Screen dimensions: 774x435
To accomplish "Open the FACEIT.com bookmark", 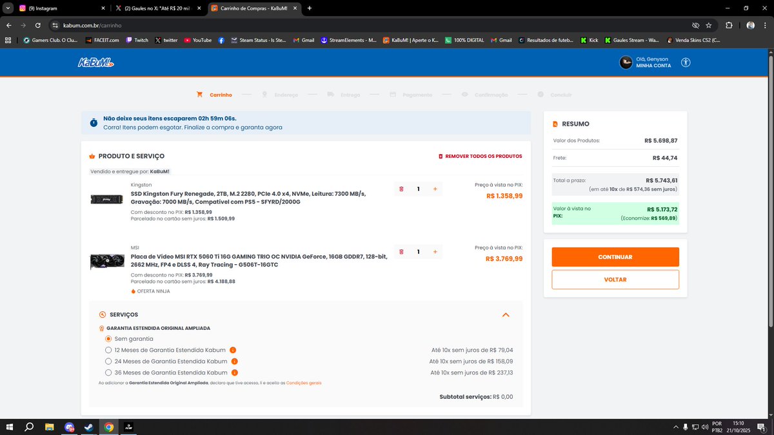I will click(101, 40).
